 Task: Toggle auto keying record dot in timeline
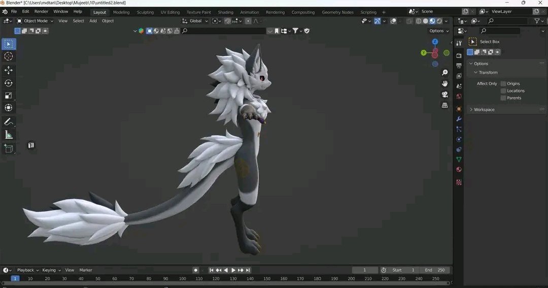[x=196, y=270]
